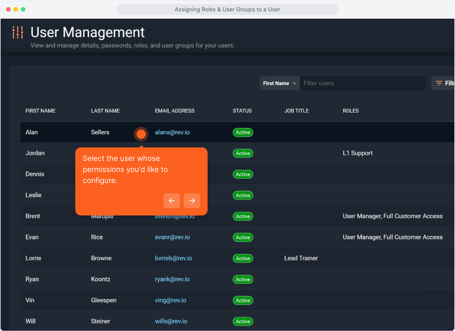This screenshot has width=455, height=331.
Task: Click the ryank@rev.io email link
Action: pyautogui.click(x=172, y=279)
